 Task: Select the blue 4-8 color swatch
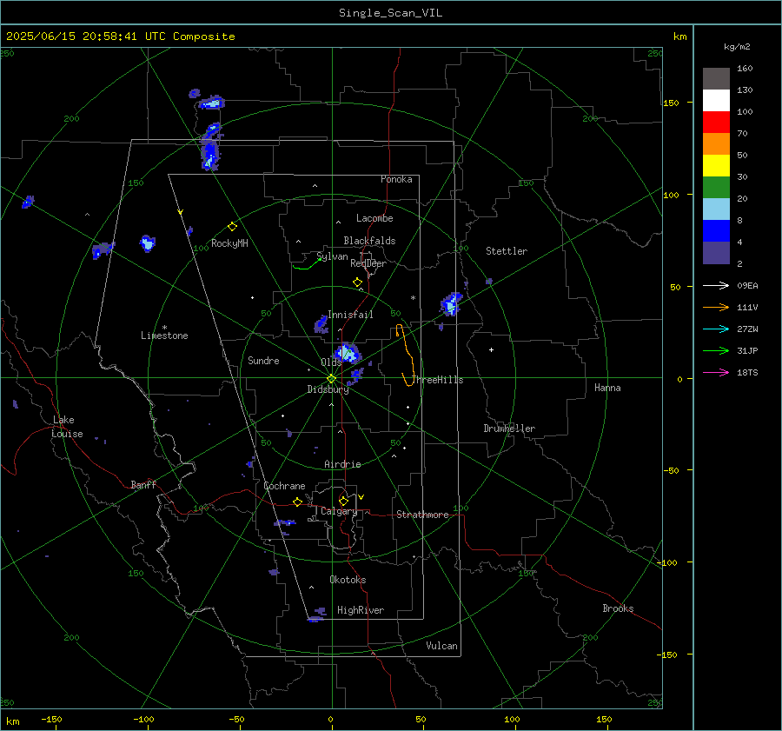(x=716, y=230)
